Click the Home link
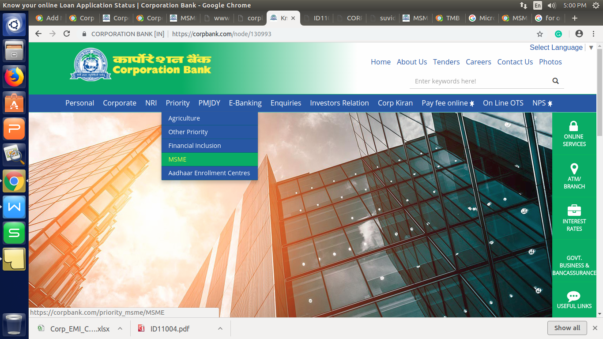 [x=381, y=62]
